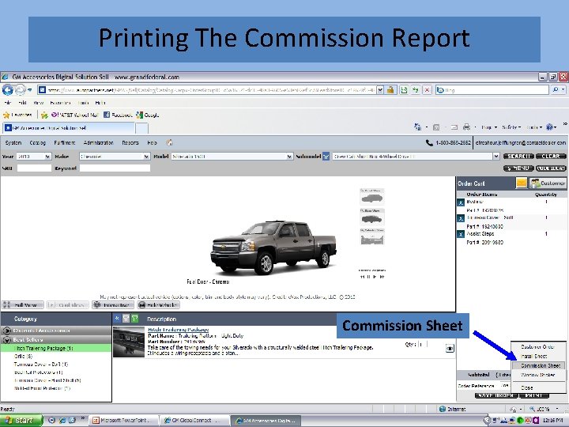Choose Commission Sheet from print menu
569x427 pixels.
(x=538, y=365)
